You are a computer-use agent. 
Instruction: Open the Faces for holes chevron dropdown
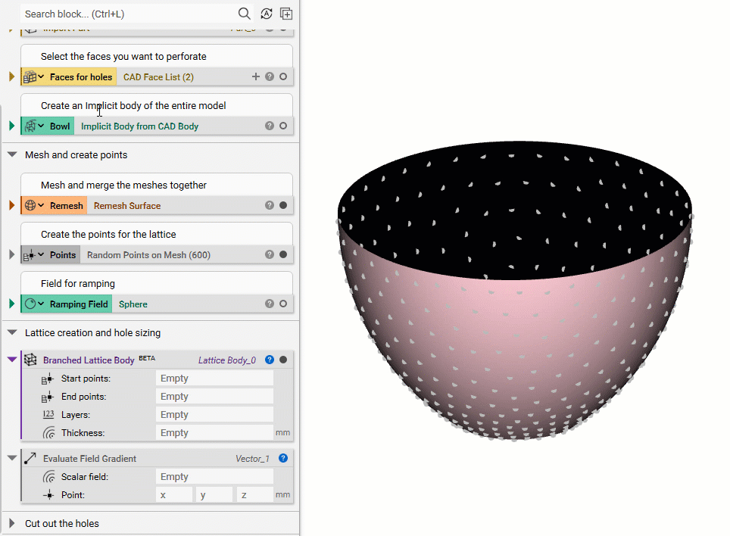(x=42, y=76)
